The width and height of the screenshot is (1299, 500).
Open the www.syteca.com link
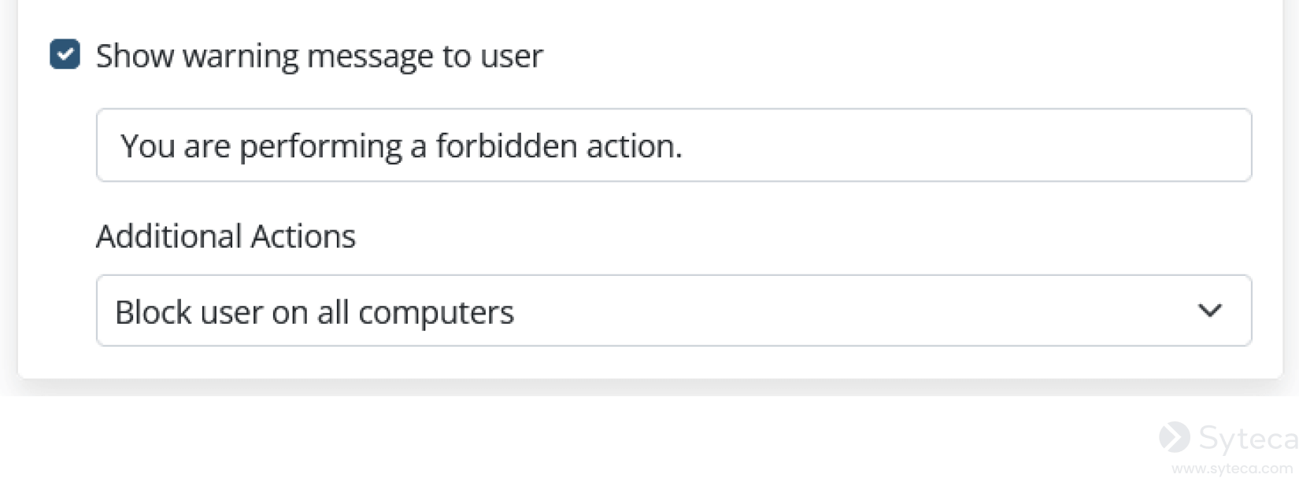tap(1231, 469)
